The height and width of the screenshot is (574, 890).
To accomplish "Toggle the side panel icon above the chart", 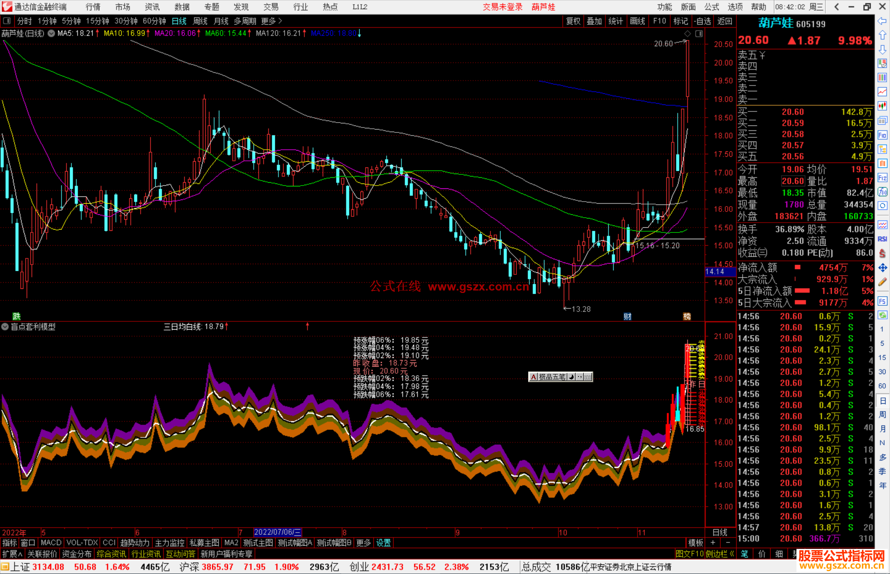I will [x=699, y=34].
